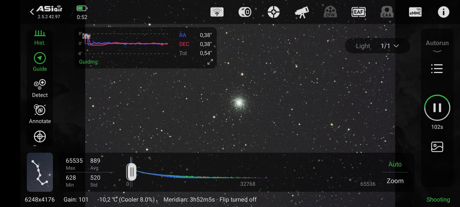Open the EFW filter wheel settings

330,12
